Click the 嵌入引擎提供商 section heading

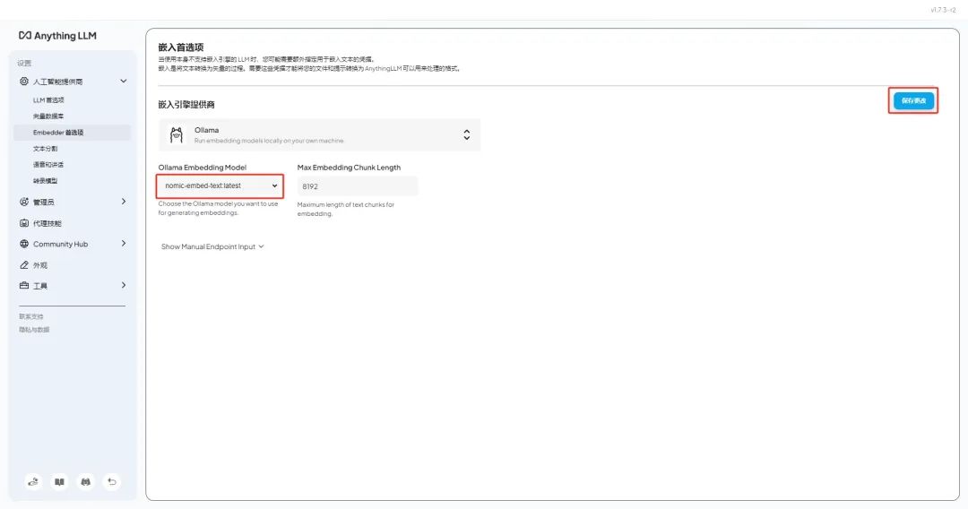[x=186, y=104]
